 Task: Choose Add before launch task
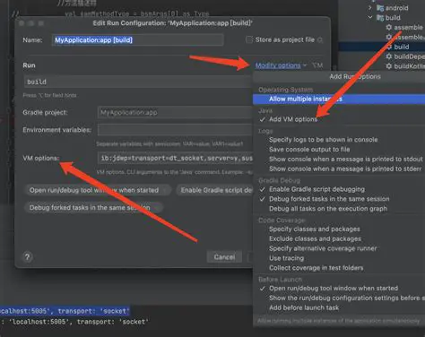pyautogui.click(x=304, y=307)
